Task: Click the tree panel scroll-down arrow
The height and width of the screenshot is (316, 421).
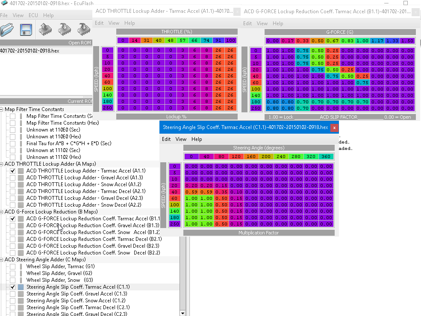Action: point(183,313)
